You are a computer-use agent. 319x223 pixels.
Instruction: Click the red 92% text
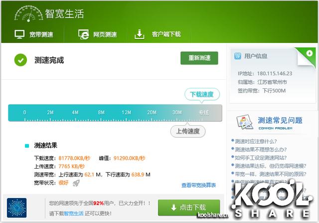coord(99,203)
